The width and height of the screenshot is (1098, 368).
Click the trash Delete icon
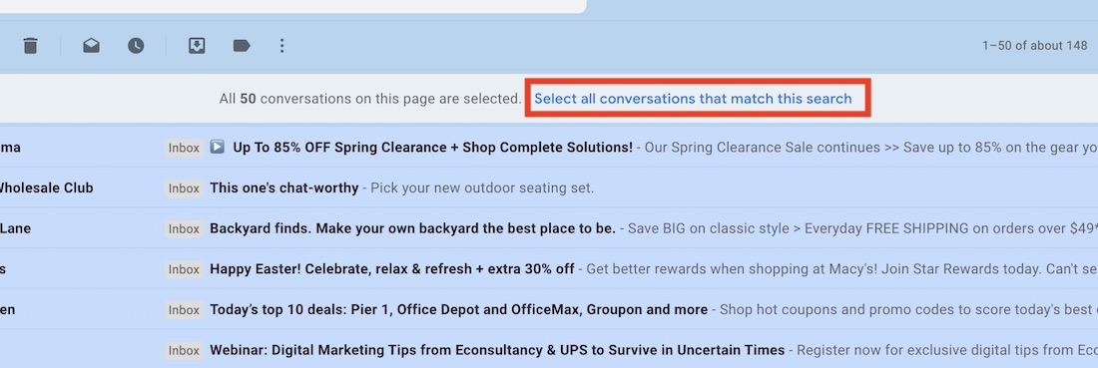click(30, 46)
